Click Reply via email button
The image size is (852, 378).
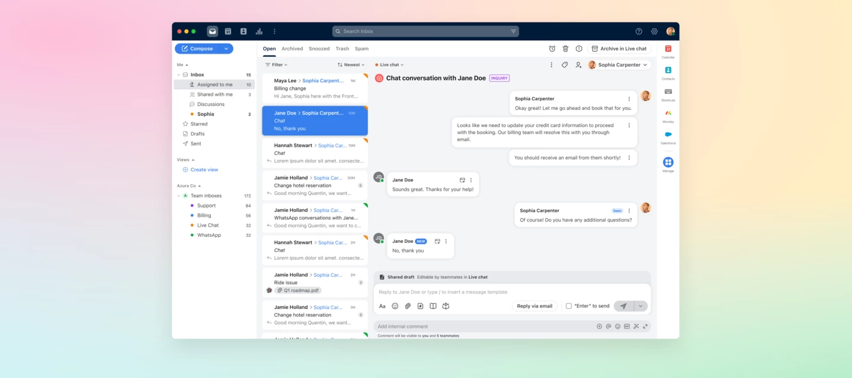(534, 306)
